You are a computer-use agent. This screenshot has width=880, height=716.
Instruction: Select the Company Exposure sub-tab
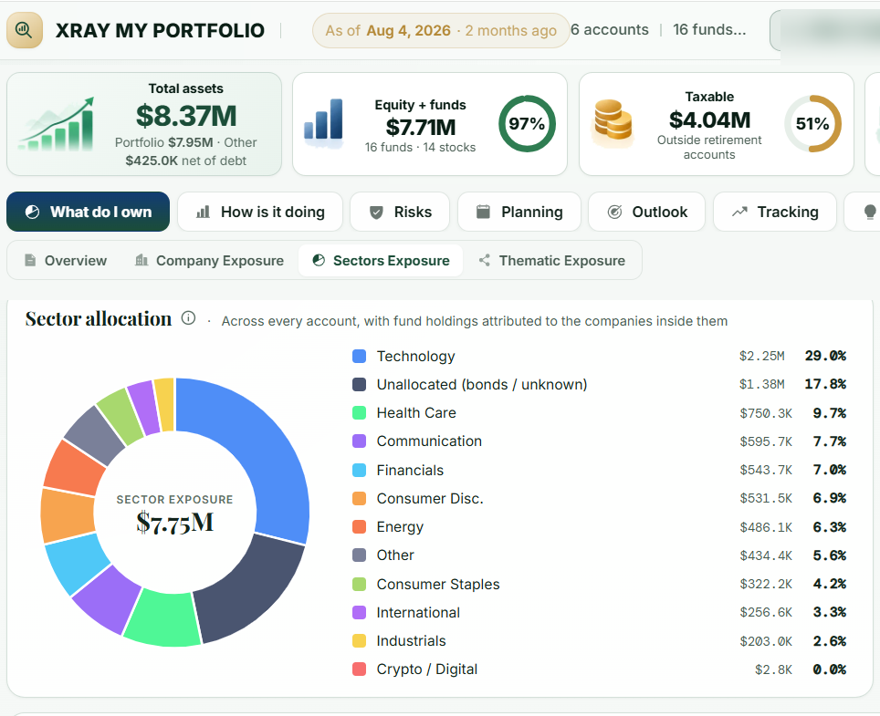point(209,260)
